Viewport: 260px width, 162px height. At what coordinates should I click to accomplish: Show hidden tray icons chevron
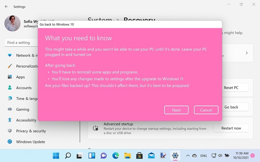188,156
